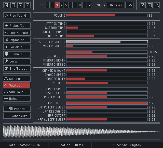Adjust the Slide slider
The width and height of the screenshot is (163, 148).
click(x=107, y=52)
